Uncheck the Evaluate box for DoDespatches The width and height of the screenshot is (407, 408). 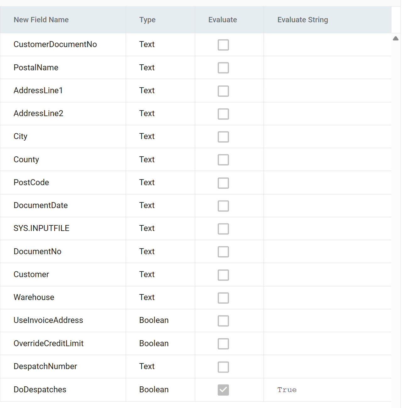click(223, 390)
